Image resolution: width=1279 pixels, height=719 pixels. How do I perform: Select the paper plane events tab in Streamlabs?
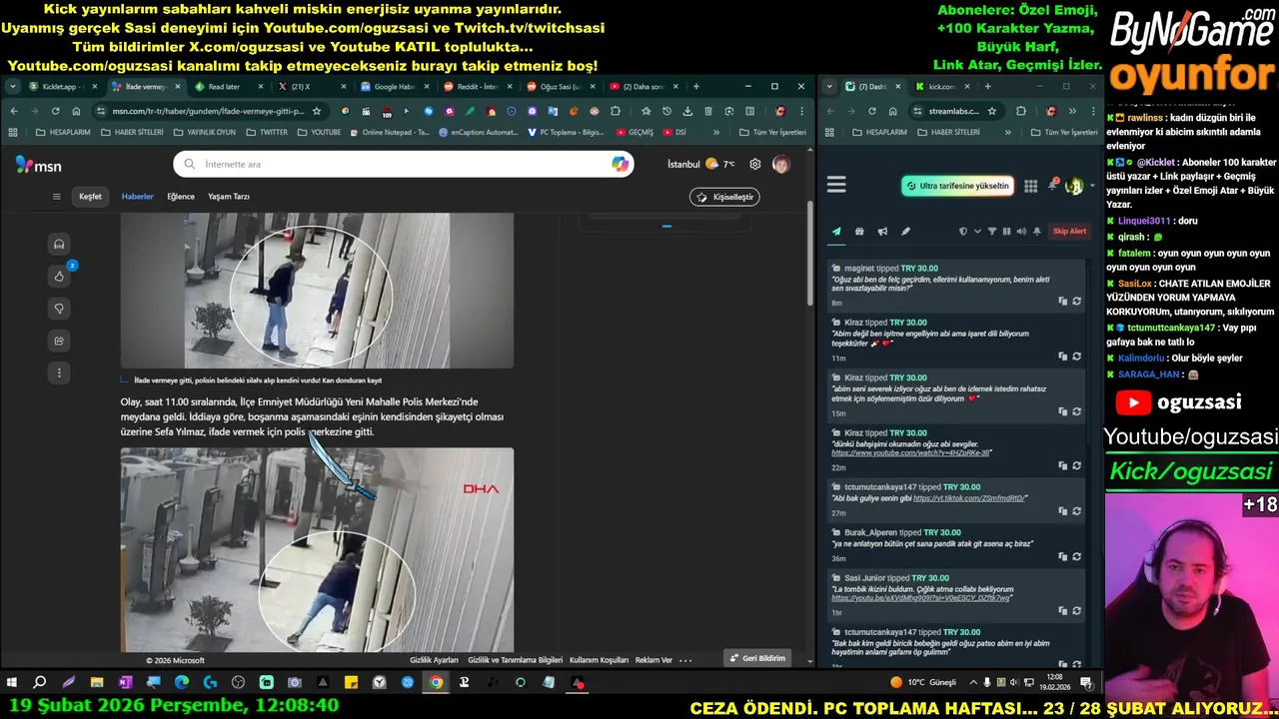836,232
